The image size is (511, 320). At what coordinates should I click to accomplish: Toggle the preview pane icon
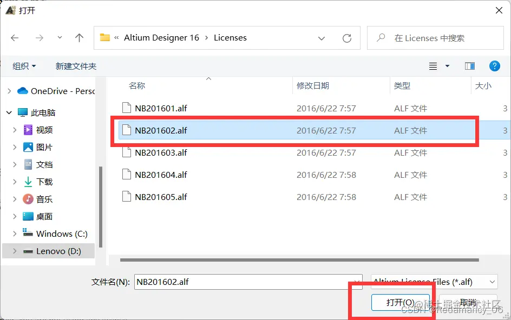[x=470, y=66]
